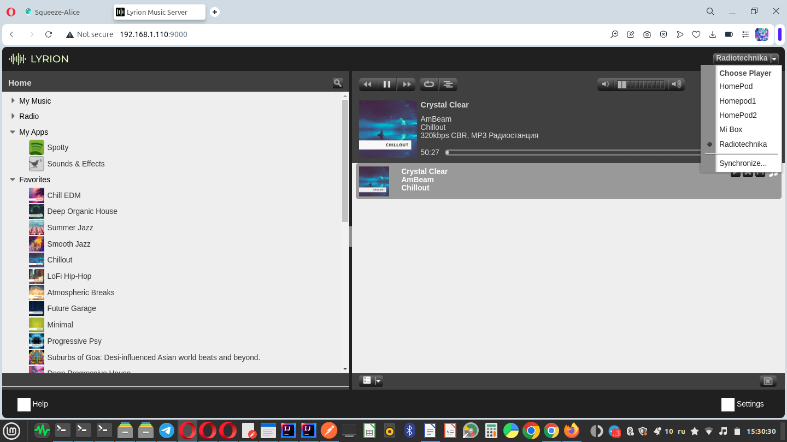Open Telegram from the taskbar

(x=167, y=431)
